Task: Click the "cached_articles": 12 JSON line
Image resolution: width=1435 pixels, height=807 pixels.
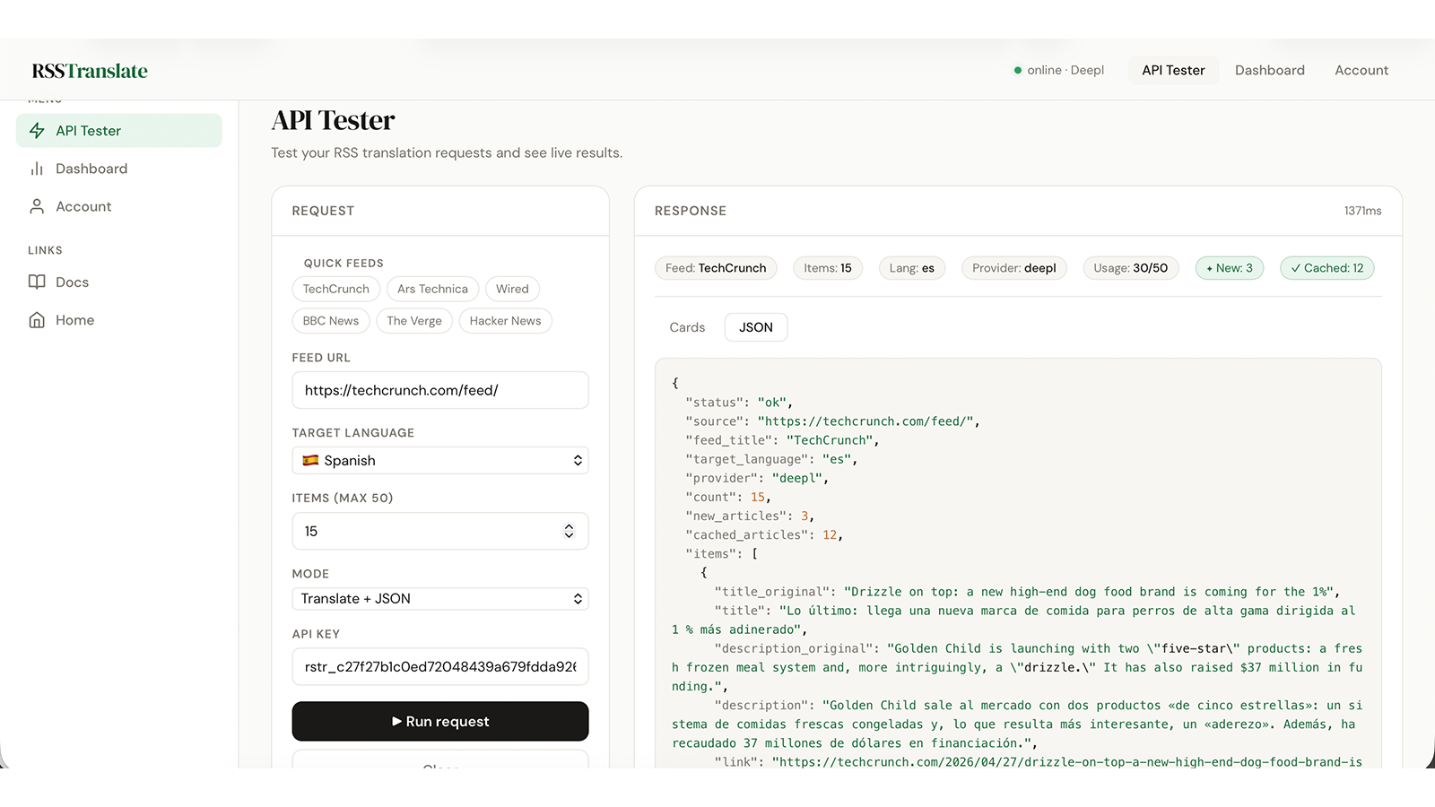Action: pos(764,534)
